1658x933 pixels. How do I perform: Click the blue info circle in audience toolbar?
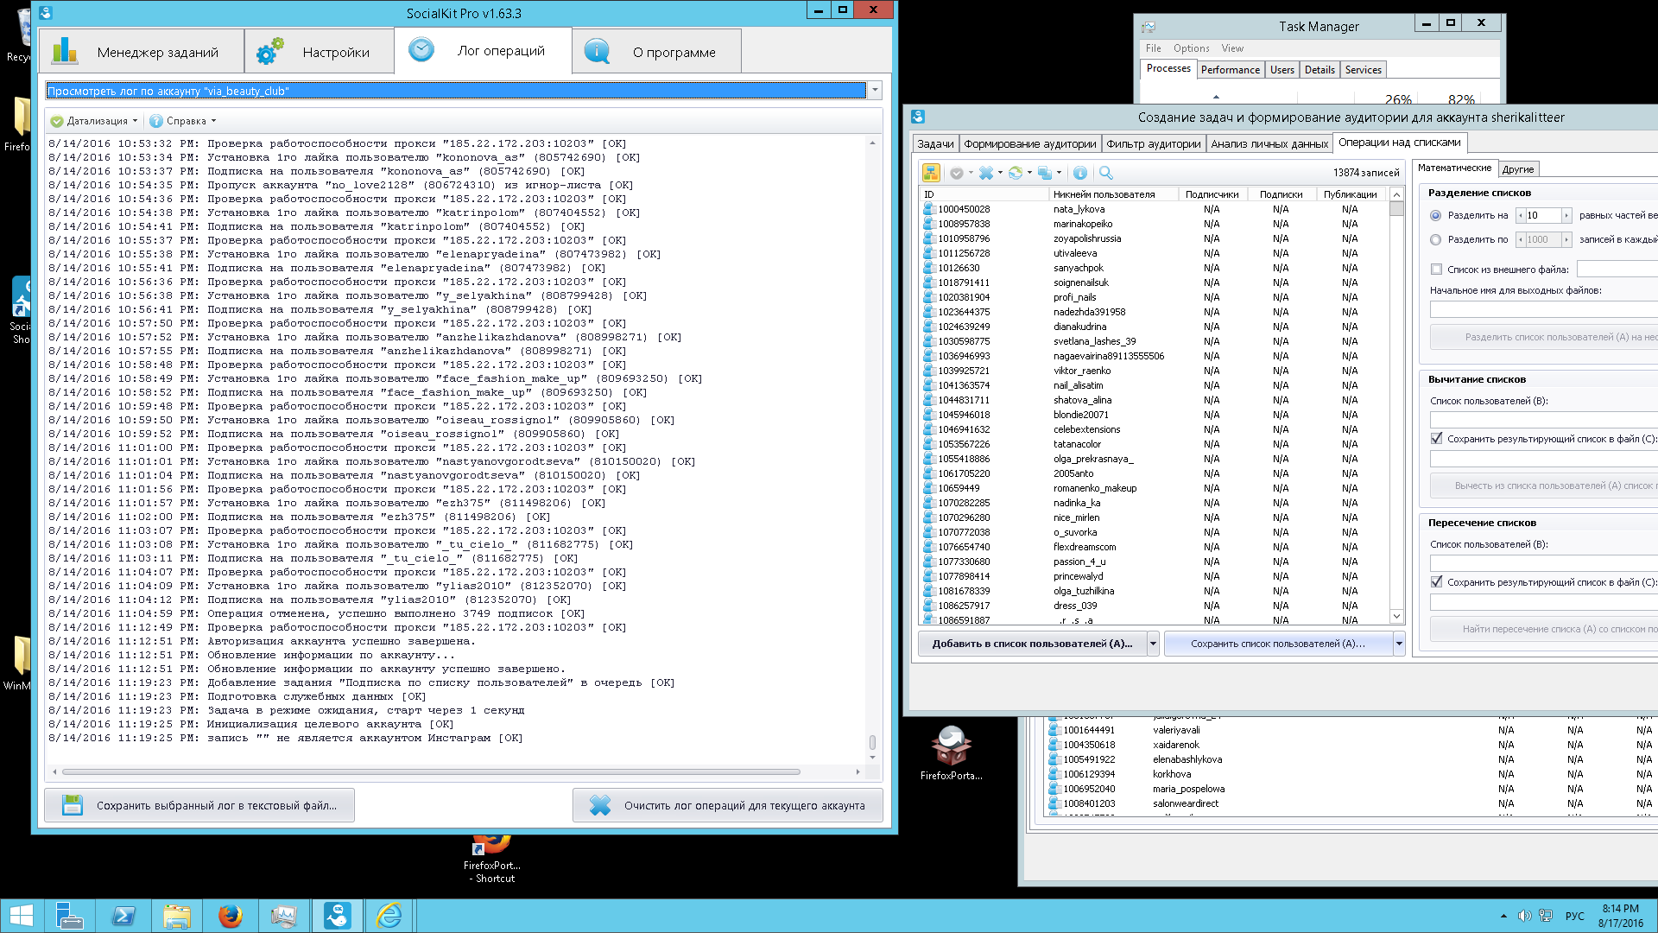[1080, 173]
